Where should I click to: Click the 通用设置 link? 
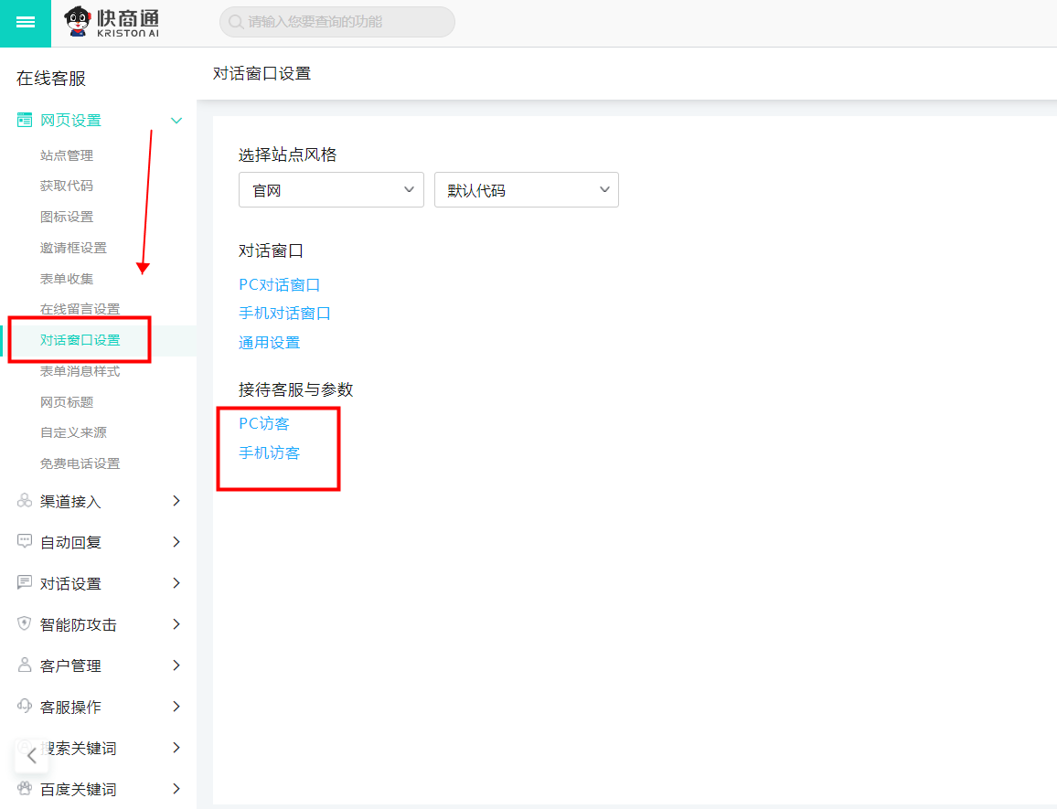tap(269, 343)
